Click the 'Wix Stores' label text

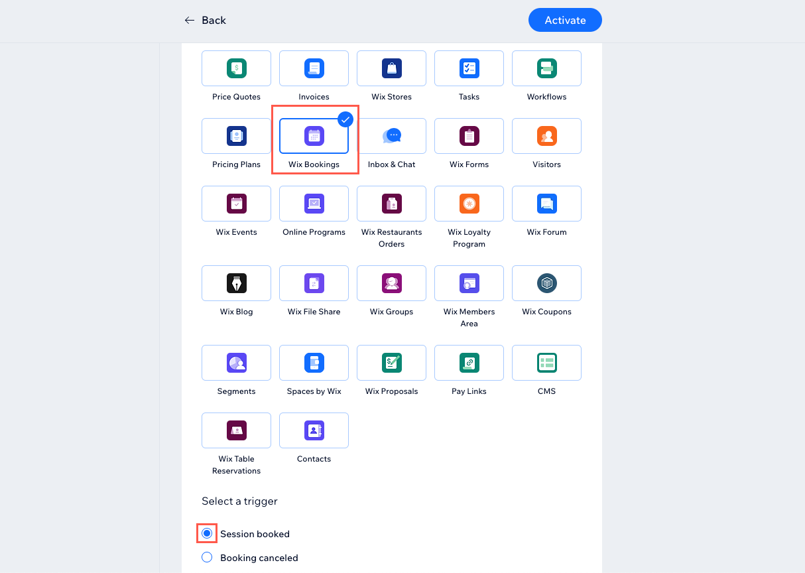click(391, 97)
